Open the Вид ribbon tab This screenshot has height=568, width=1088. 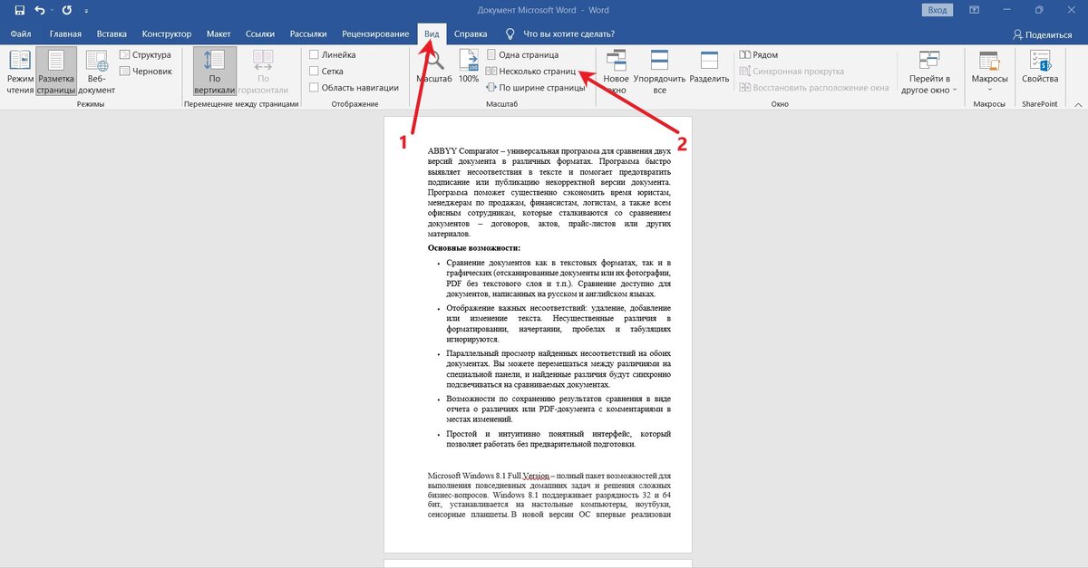(432, 34)
